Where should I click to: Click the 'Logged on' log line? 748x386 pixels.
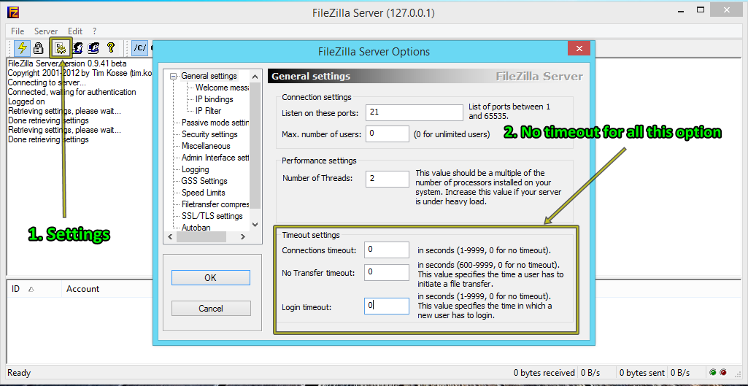[26, 101]
